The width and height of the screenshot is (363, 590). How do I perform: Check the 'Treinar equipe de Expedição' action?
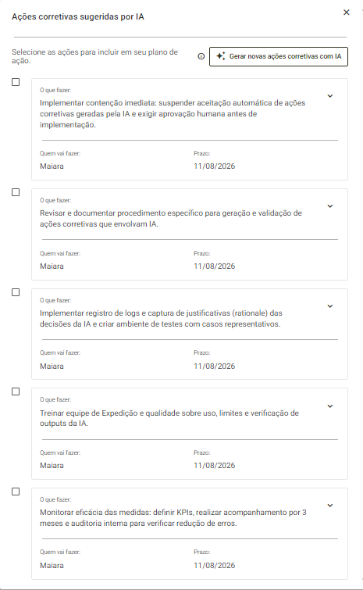(16, 392)
